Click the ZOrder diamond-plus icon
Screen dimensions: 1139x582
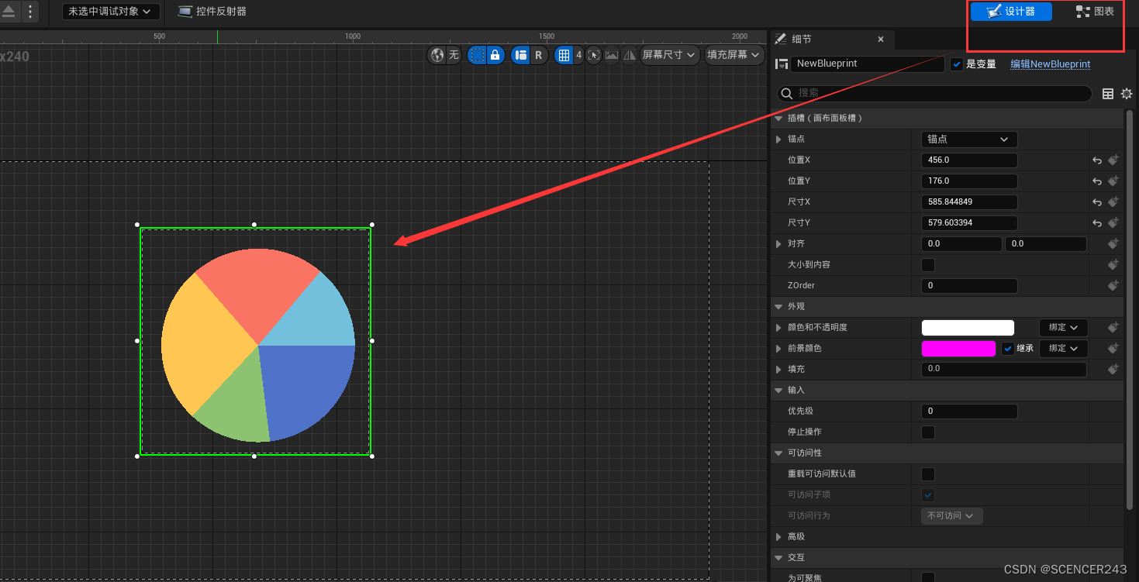point(1113,286)
